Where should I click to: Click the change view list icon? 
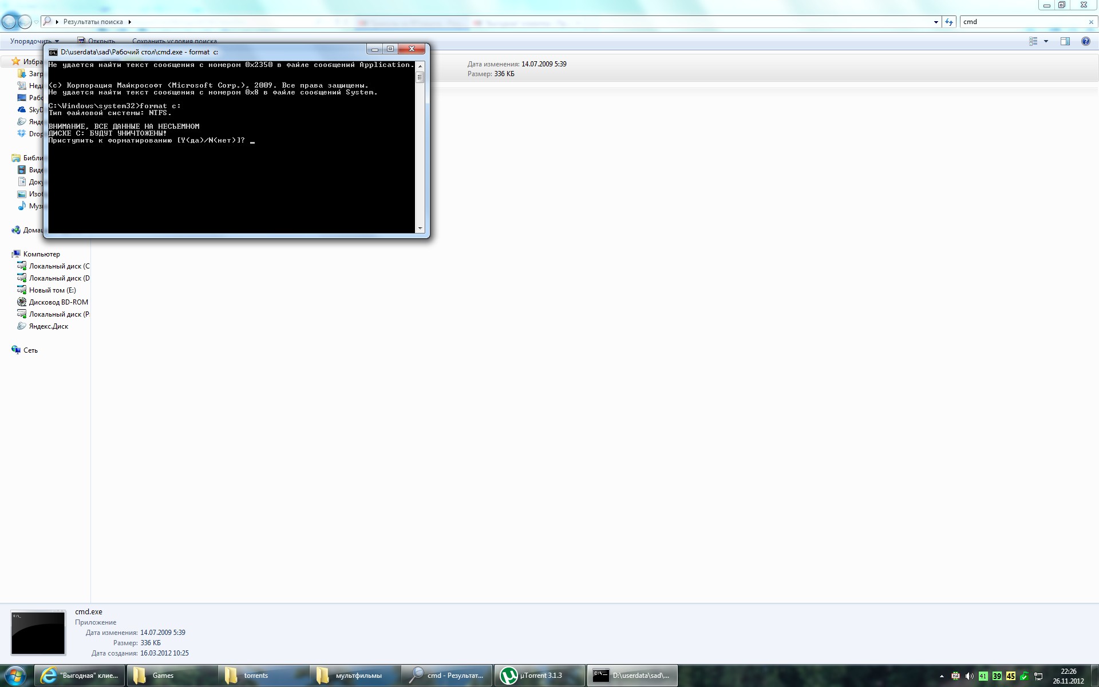coord(1033,41)
